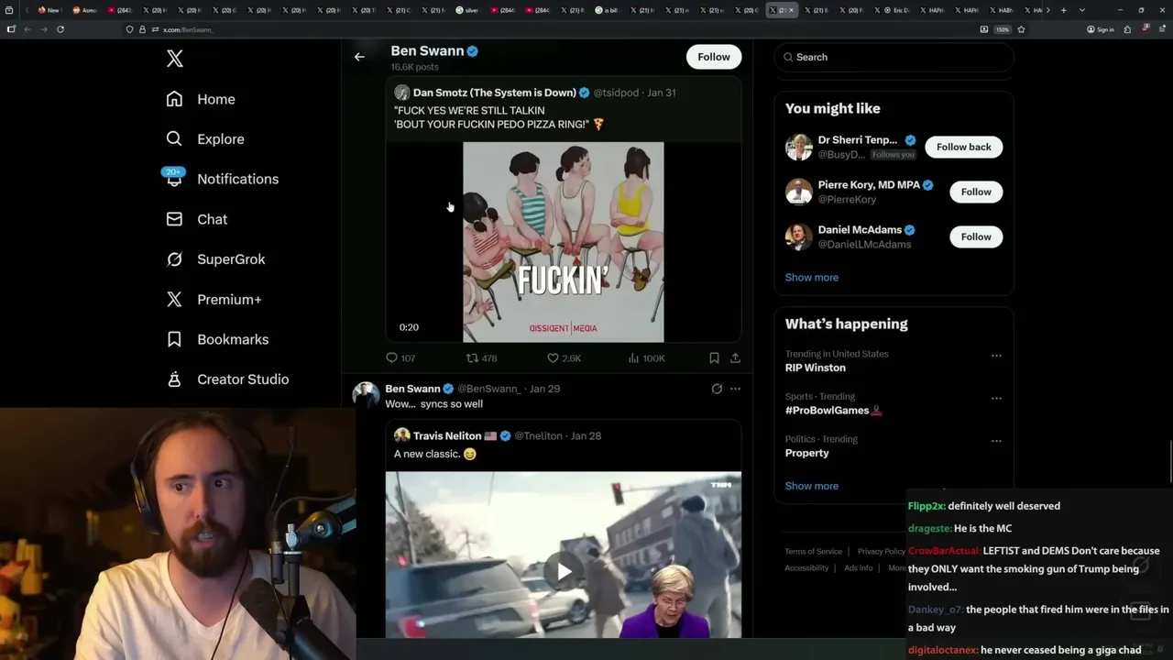Click the X logo in the sidebar
Screen dimensions: 1173x660
[x=175, y=60]
